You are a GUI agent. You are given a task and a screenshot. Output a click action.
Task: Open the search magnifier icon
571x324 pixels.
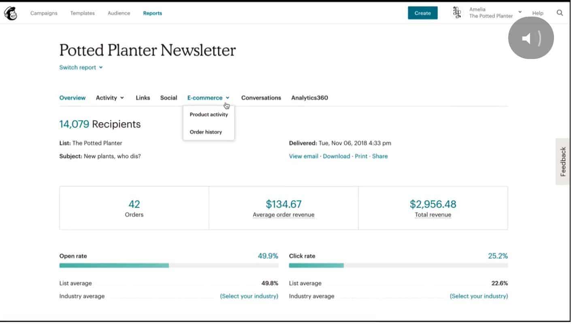point(560,13)
